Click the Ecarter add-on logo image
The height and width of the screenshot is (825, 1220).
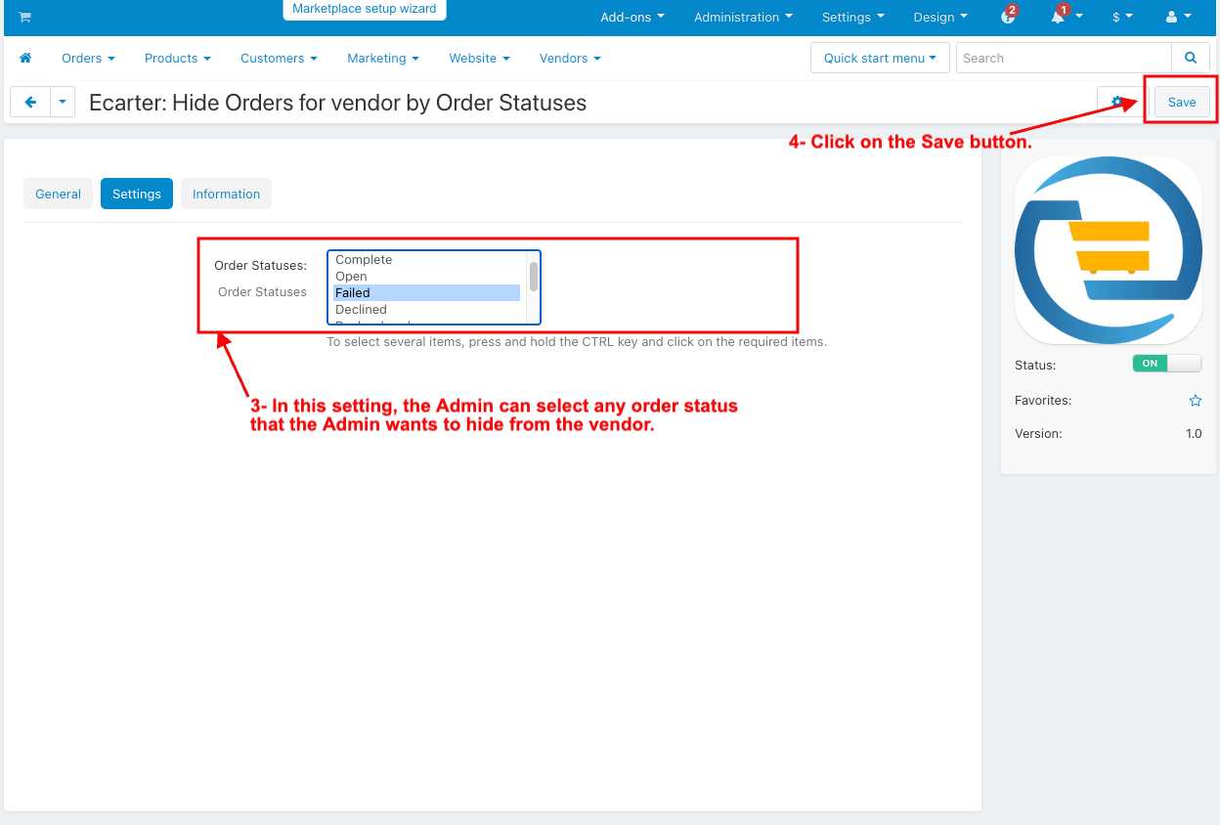[x=1109, y=249]
